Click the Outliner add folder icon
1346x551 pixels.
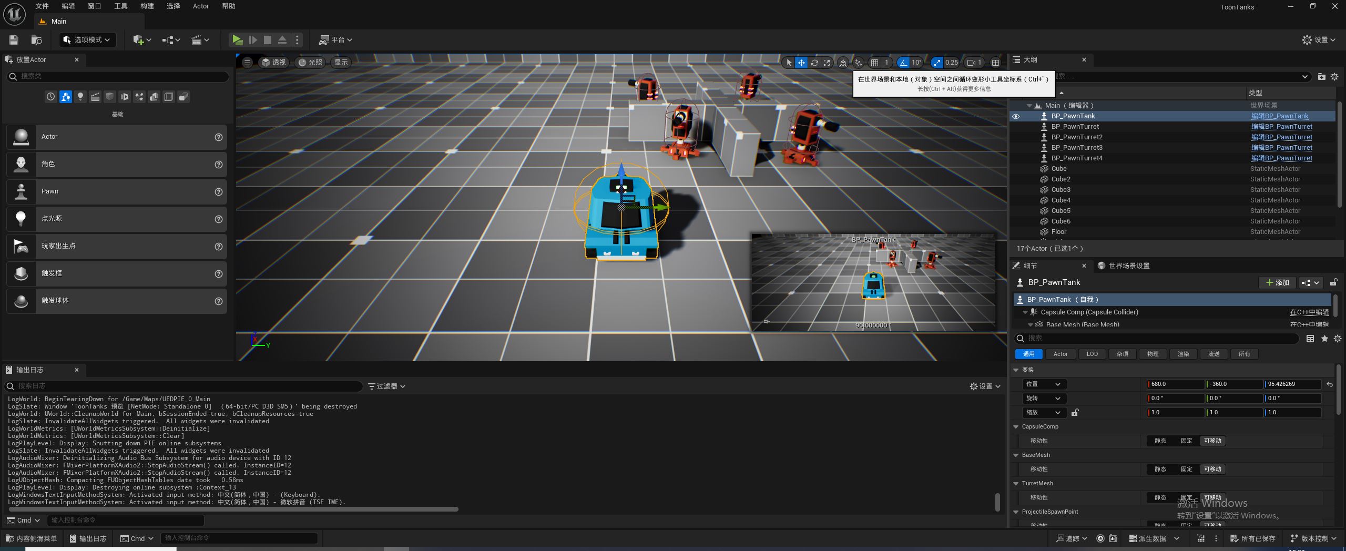1322,77
